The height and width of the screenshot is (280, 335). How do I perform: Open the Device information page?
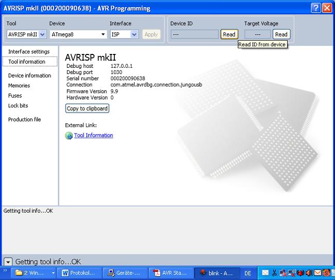30,76
